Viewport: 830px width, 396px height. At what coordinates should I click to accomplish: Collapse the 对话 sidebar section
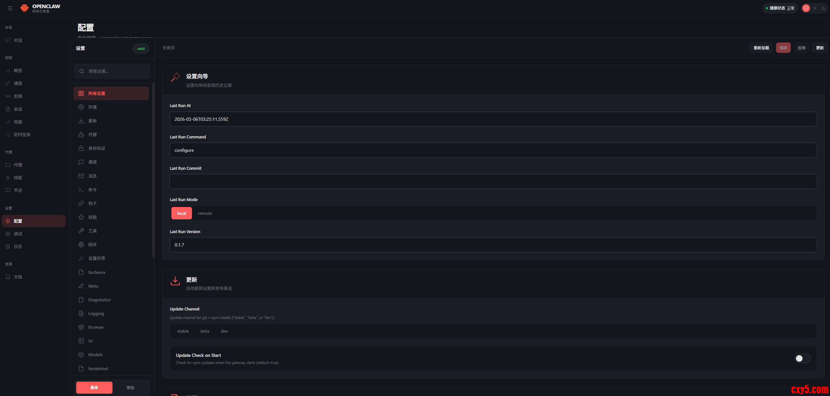[x=61, y=27]
